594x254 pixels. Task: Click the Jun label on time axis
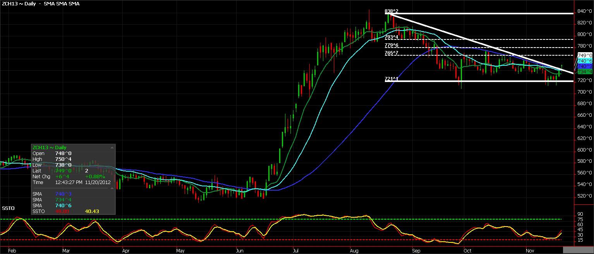tap(239, 250)
